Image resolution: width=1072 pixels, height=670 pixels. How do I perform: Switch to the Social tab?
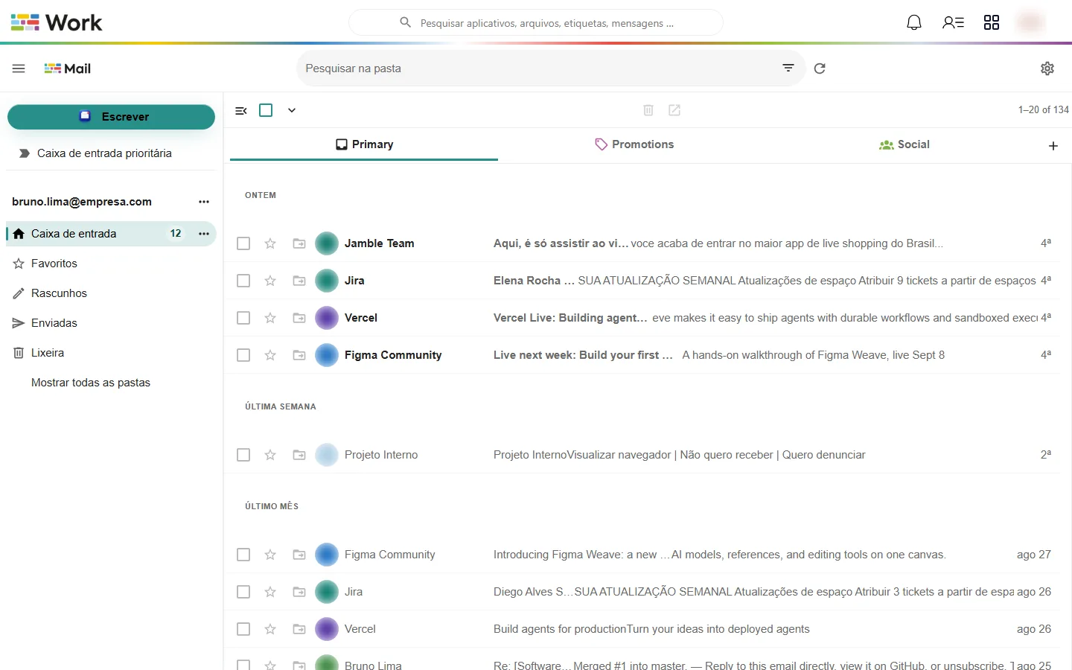904,144
